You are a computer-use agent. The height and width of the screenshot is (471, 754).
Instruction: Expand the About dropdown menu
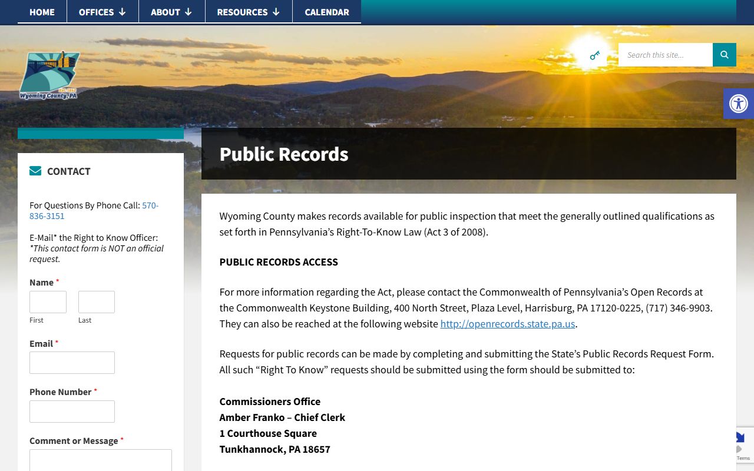tap(171, 12)
